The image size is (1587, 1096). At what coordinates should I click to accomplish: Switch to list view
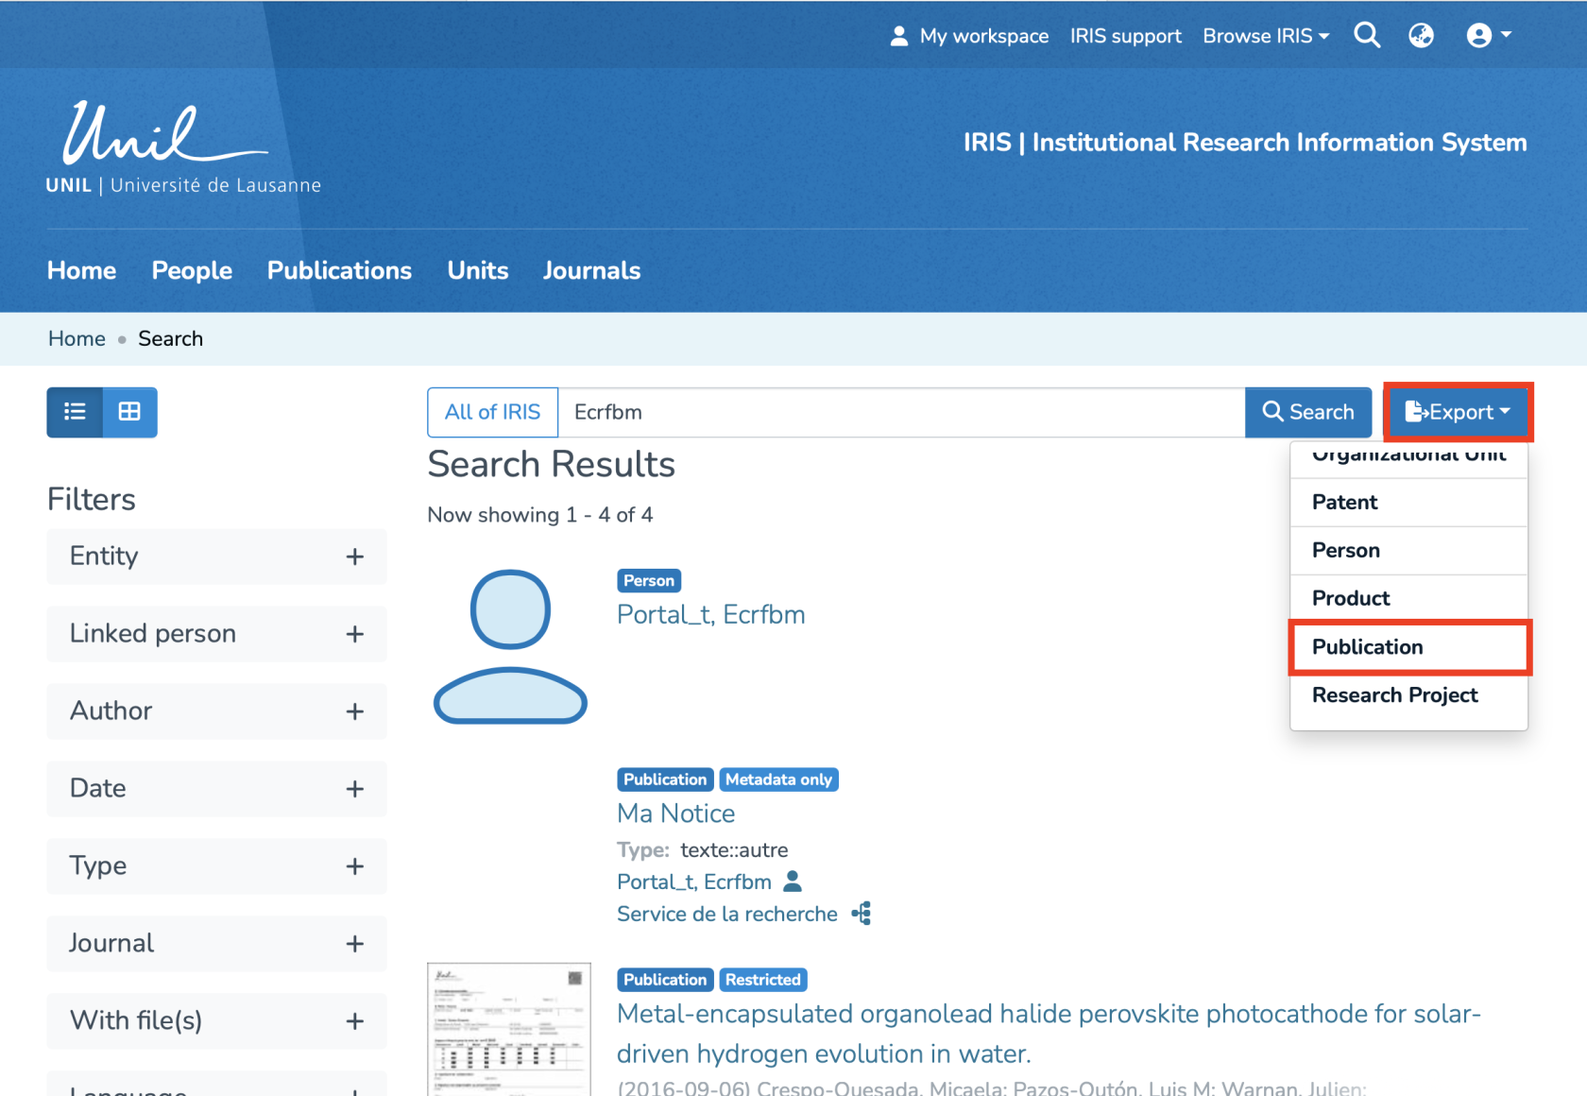75,412
